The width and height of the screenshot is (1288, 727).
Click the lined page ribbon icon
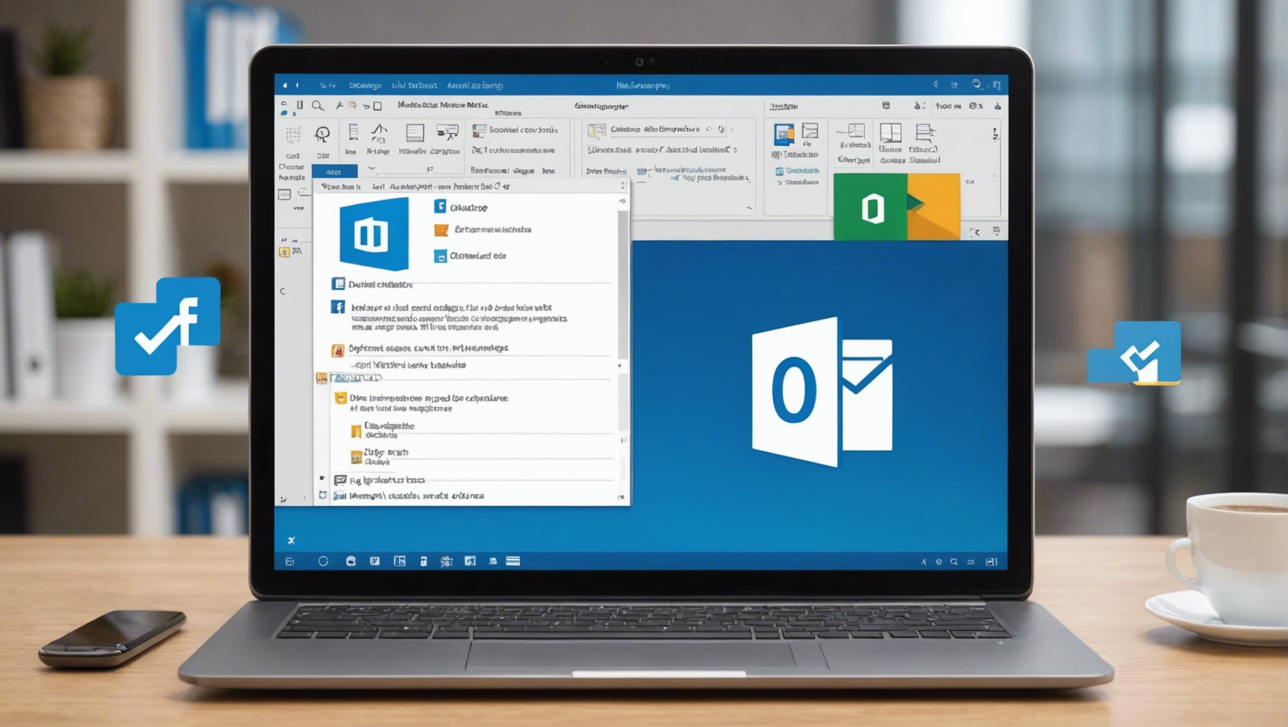click(x=415, y=133)
